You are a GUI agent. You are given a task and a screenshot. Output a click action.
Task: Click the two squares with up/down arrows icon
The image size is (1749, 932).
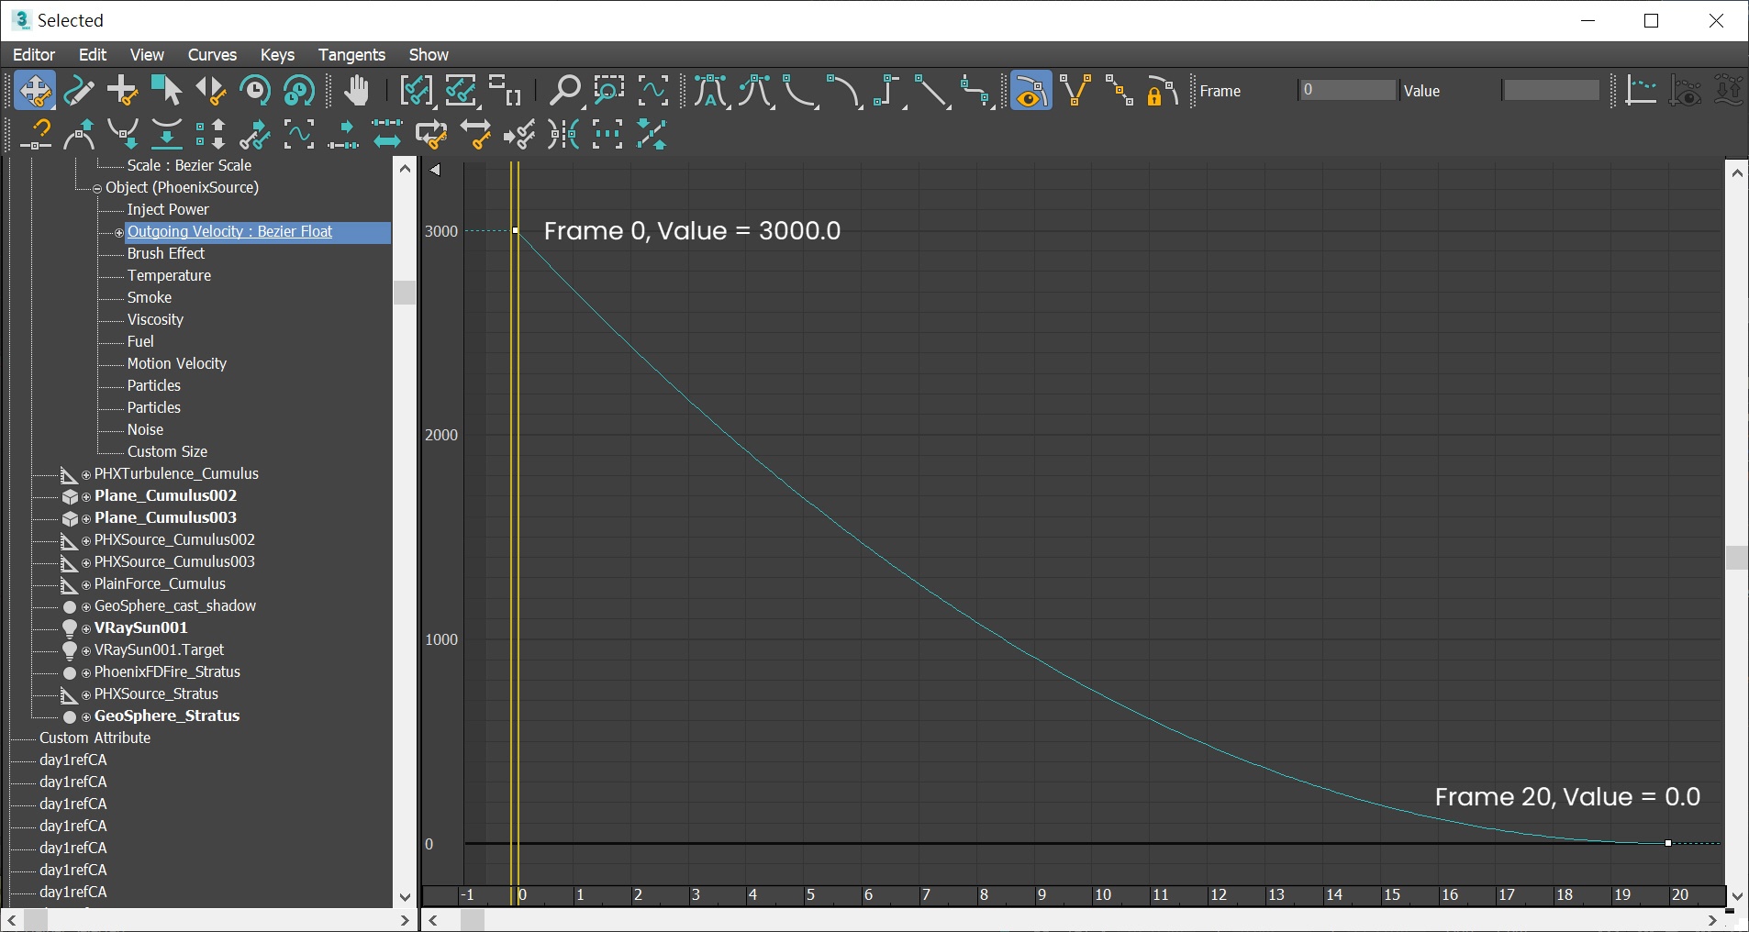coord(211,135)
